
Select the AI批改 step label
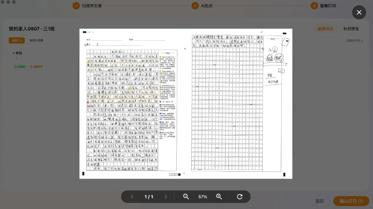point(207,6)
